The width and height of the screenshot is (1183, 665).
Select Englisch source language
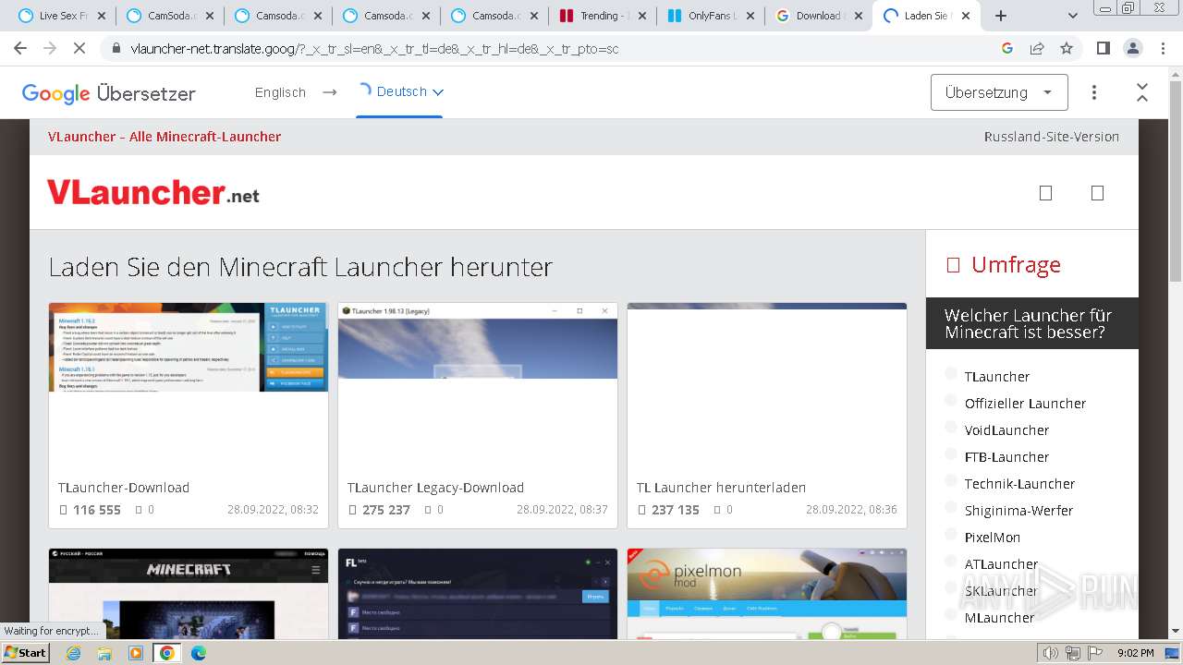point(280,92)
